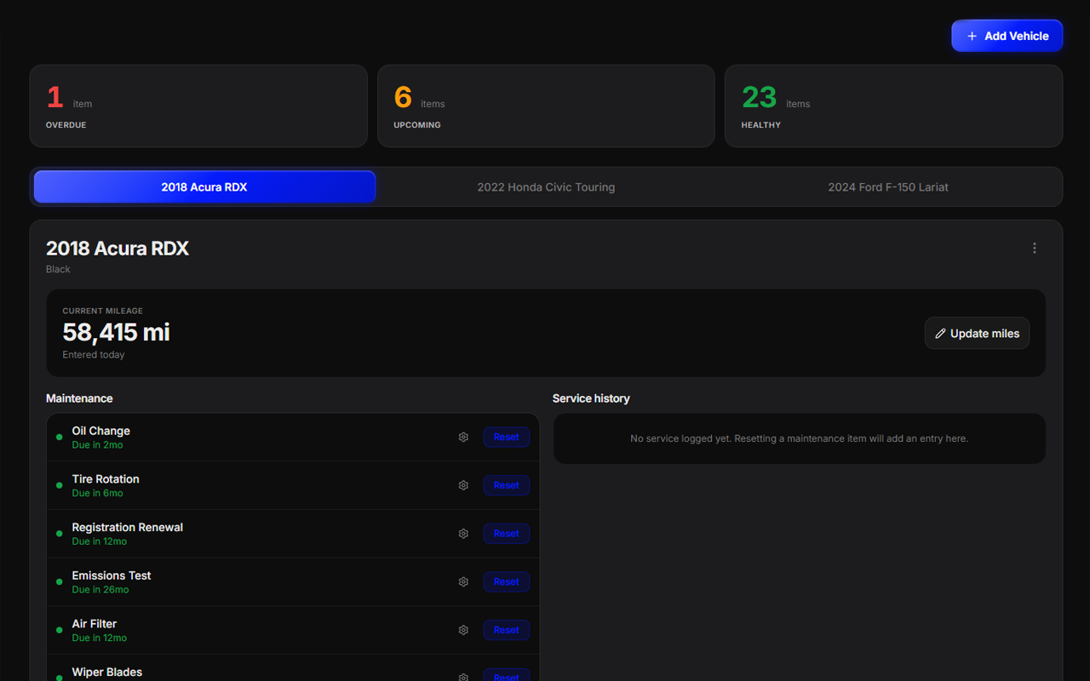Open settings gear for Air Filter

coord(463,630)
